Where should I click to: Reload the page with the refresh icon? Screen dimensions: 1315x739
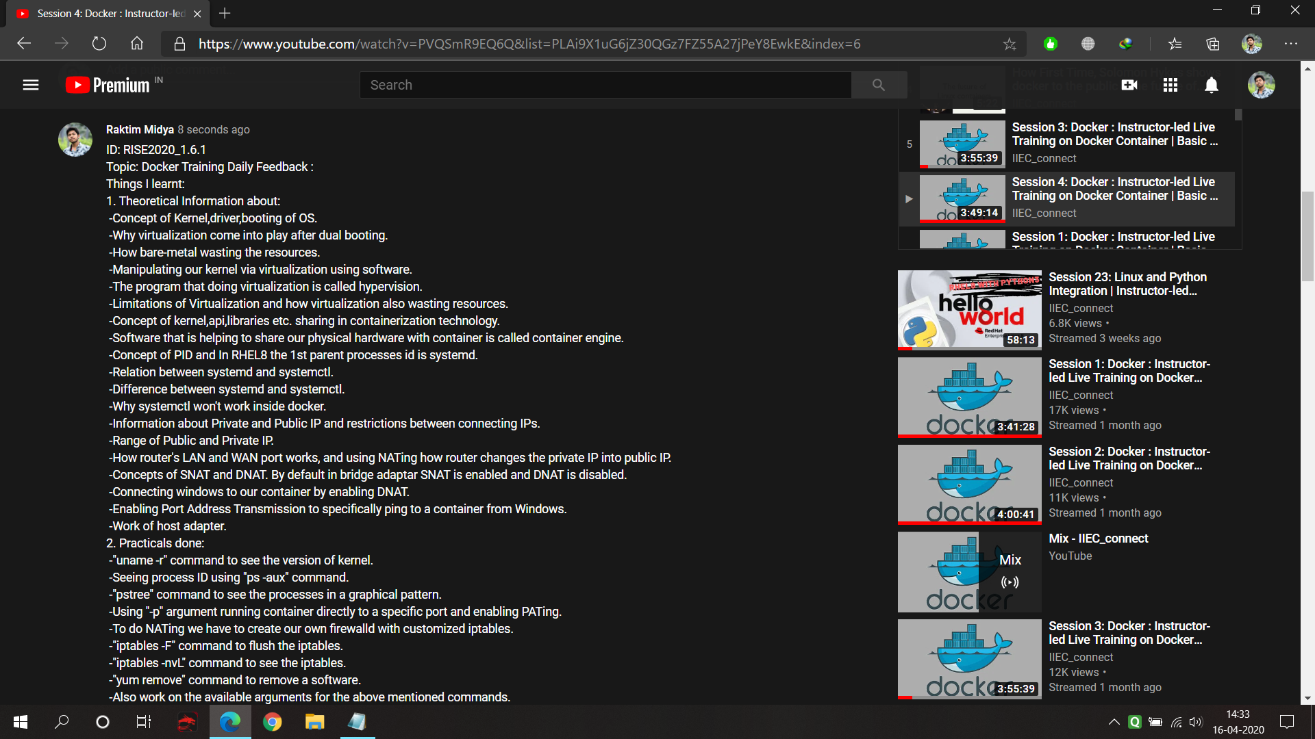99,44
